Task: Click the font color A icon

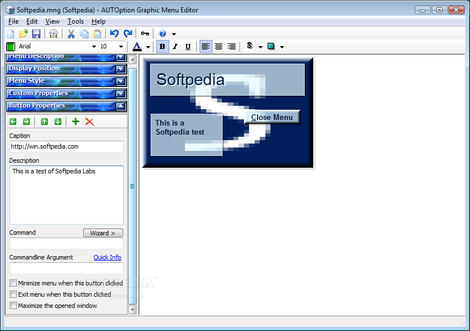Action: tap(137, 47)
